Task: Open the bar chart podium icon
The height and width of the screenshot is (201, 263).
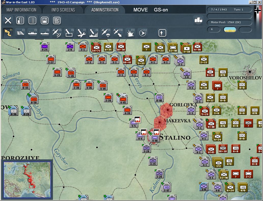Action: coord(198,20)
